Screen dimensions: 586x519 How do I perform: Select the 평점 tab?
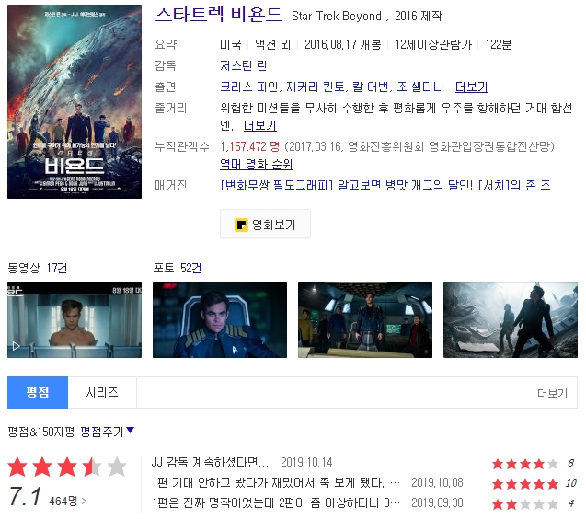[x=38, y=392]
